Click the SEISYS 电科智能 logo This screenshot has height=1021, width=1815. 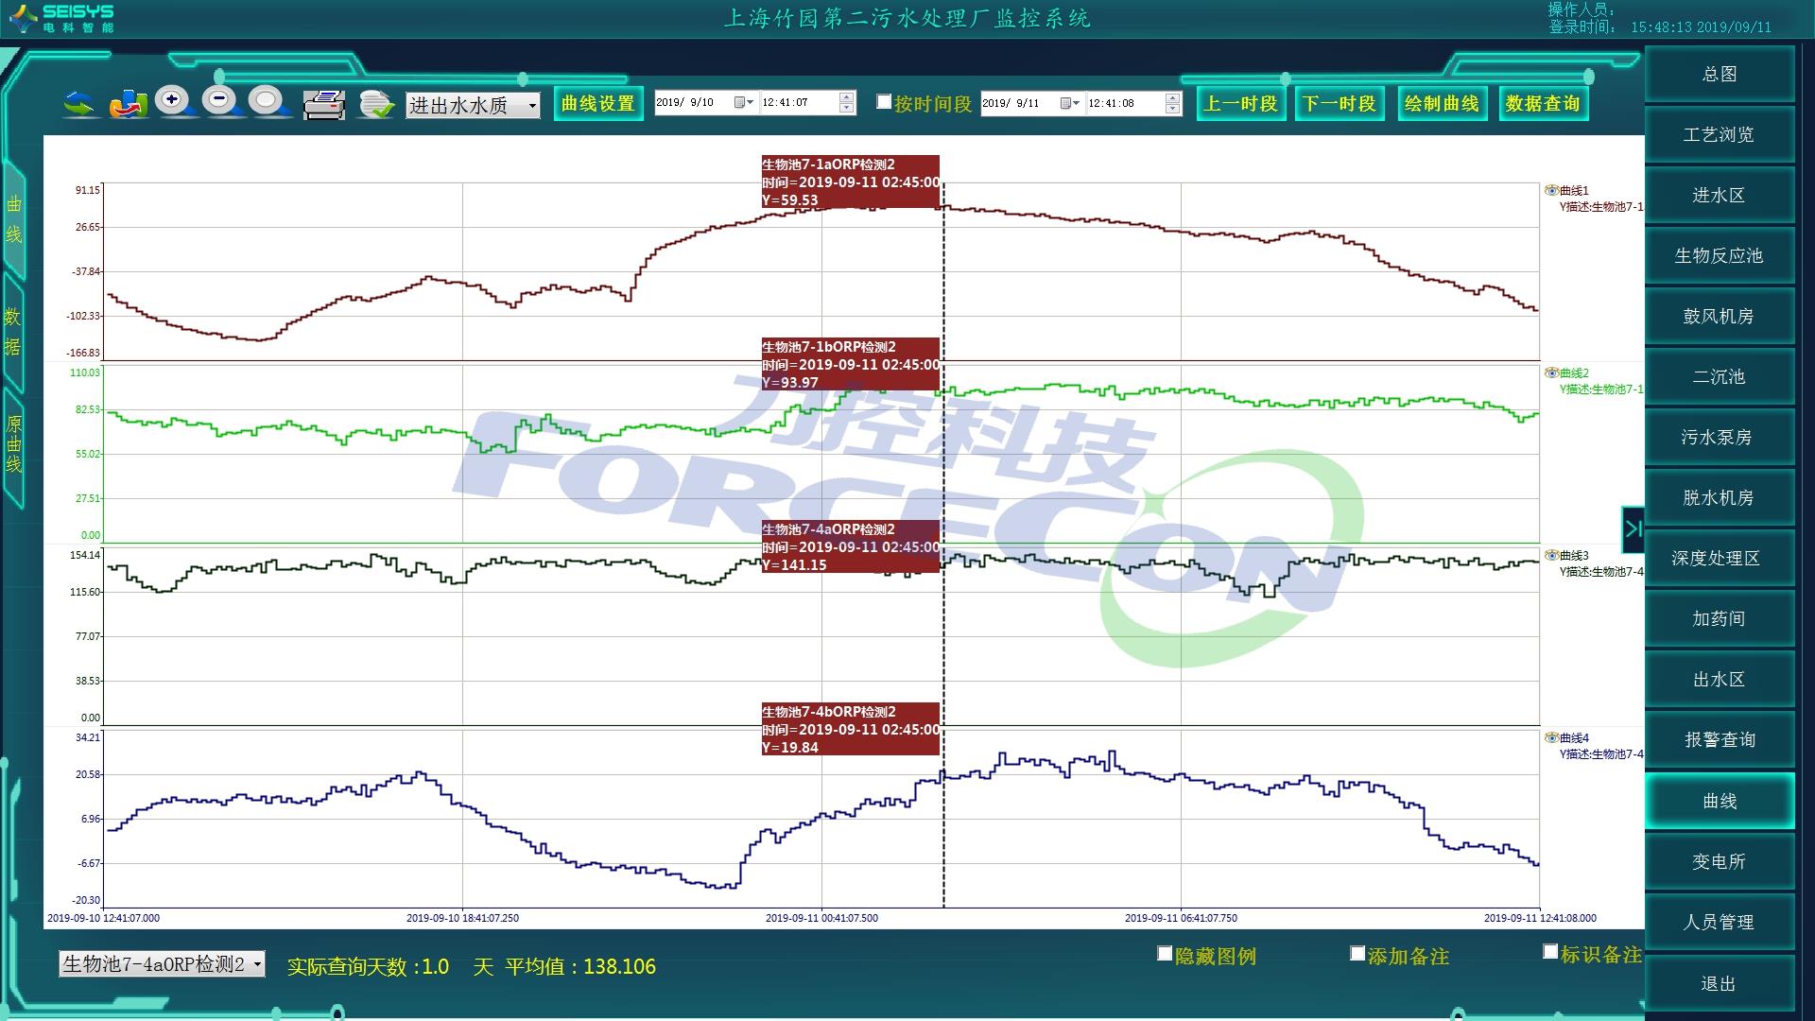62,18
